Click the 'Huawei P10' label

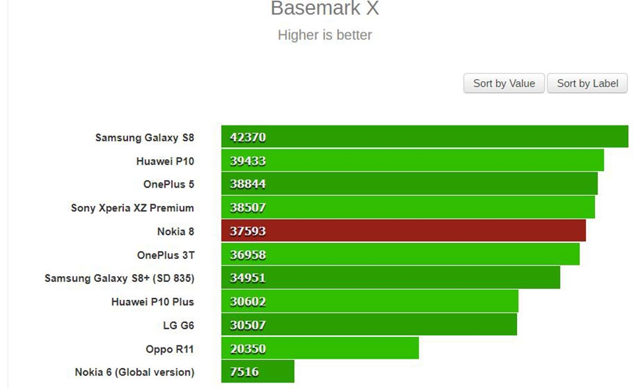coord(165,161)
